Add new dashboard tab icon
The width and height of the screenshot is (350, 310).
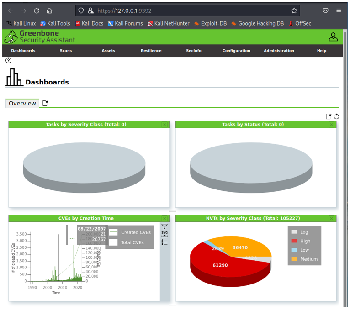45,103
